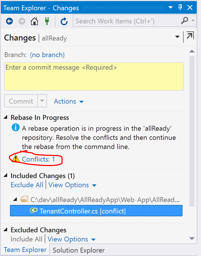
Task: Open the Commit button dropdown arrow
Action: (x=42, y=101)
